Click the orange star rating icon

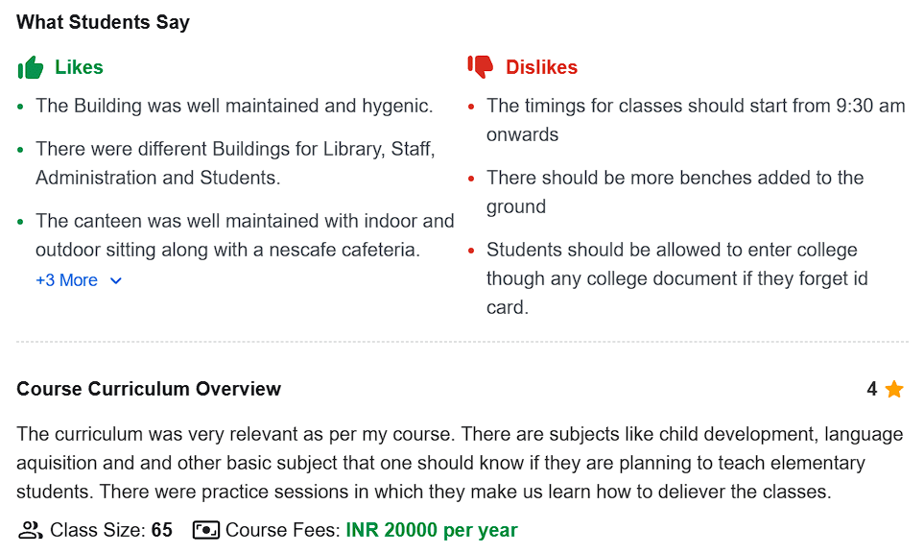click(x=894, y=389)
